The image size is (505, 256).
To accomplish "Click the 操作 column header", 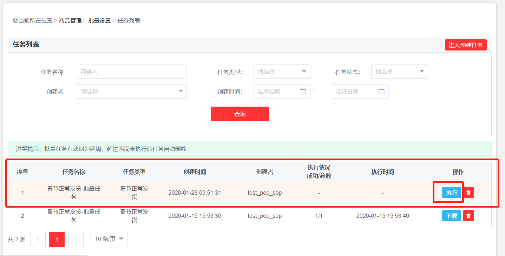I will 458,172.
